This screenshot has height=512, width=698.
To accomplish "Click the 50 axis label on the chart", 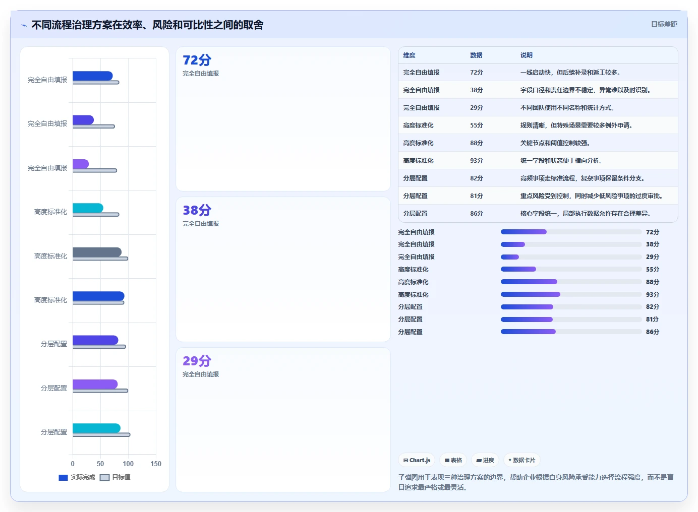I will click(100, 464).
